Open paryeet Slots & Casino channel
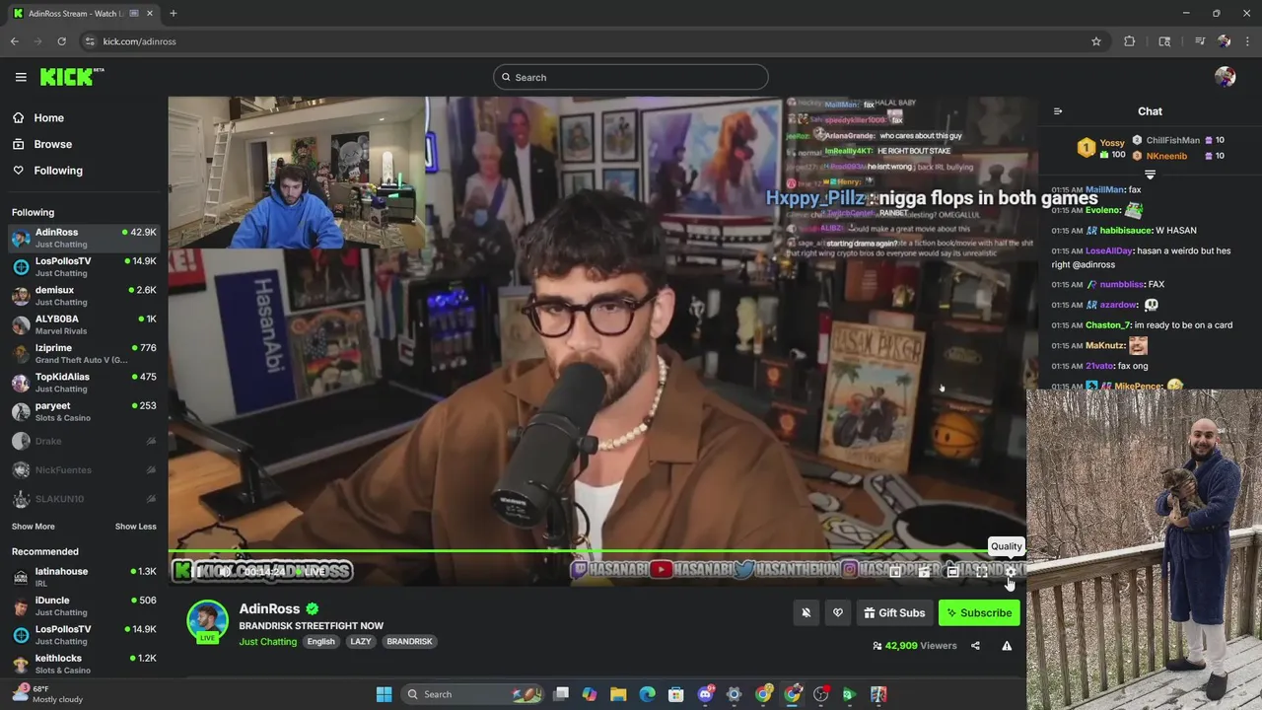 [x=84, y=411]
